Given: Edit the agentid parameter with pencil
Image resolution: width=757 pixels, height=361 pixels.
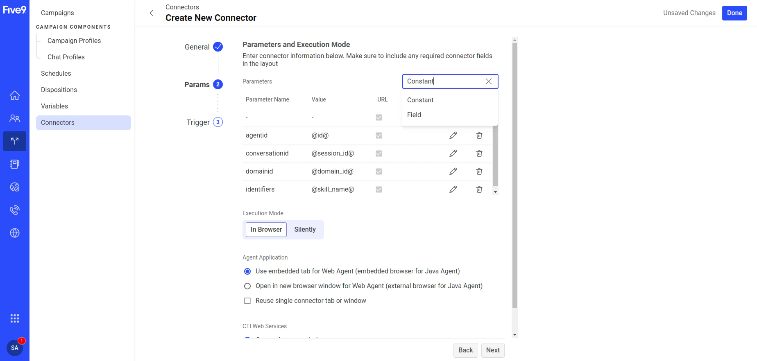Looking at the screenshot, I should click(x=453, y=135).
